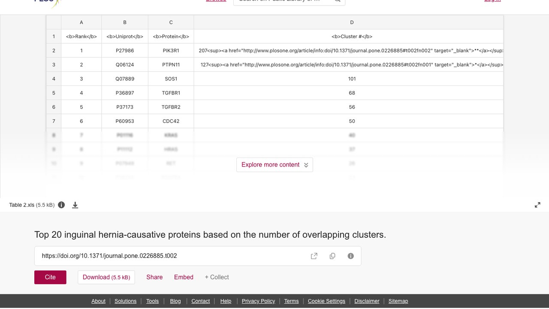Select the cell containing Q06124
The height and width of the screenshot is (309, 549).
(125, 65)
